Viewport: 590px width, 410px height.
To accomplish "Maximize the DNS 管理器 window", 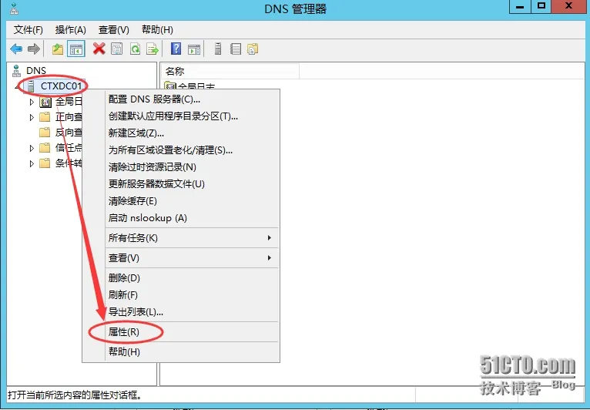I will pyautogui.click(x=541, y=6).
